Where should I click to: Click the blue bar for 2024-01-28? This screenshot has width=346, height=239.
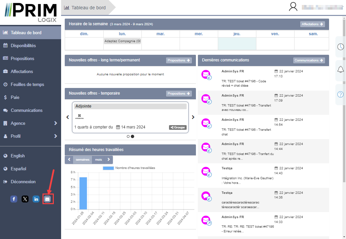click(83, 193)
